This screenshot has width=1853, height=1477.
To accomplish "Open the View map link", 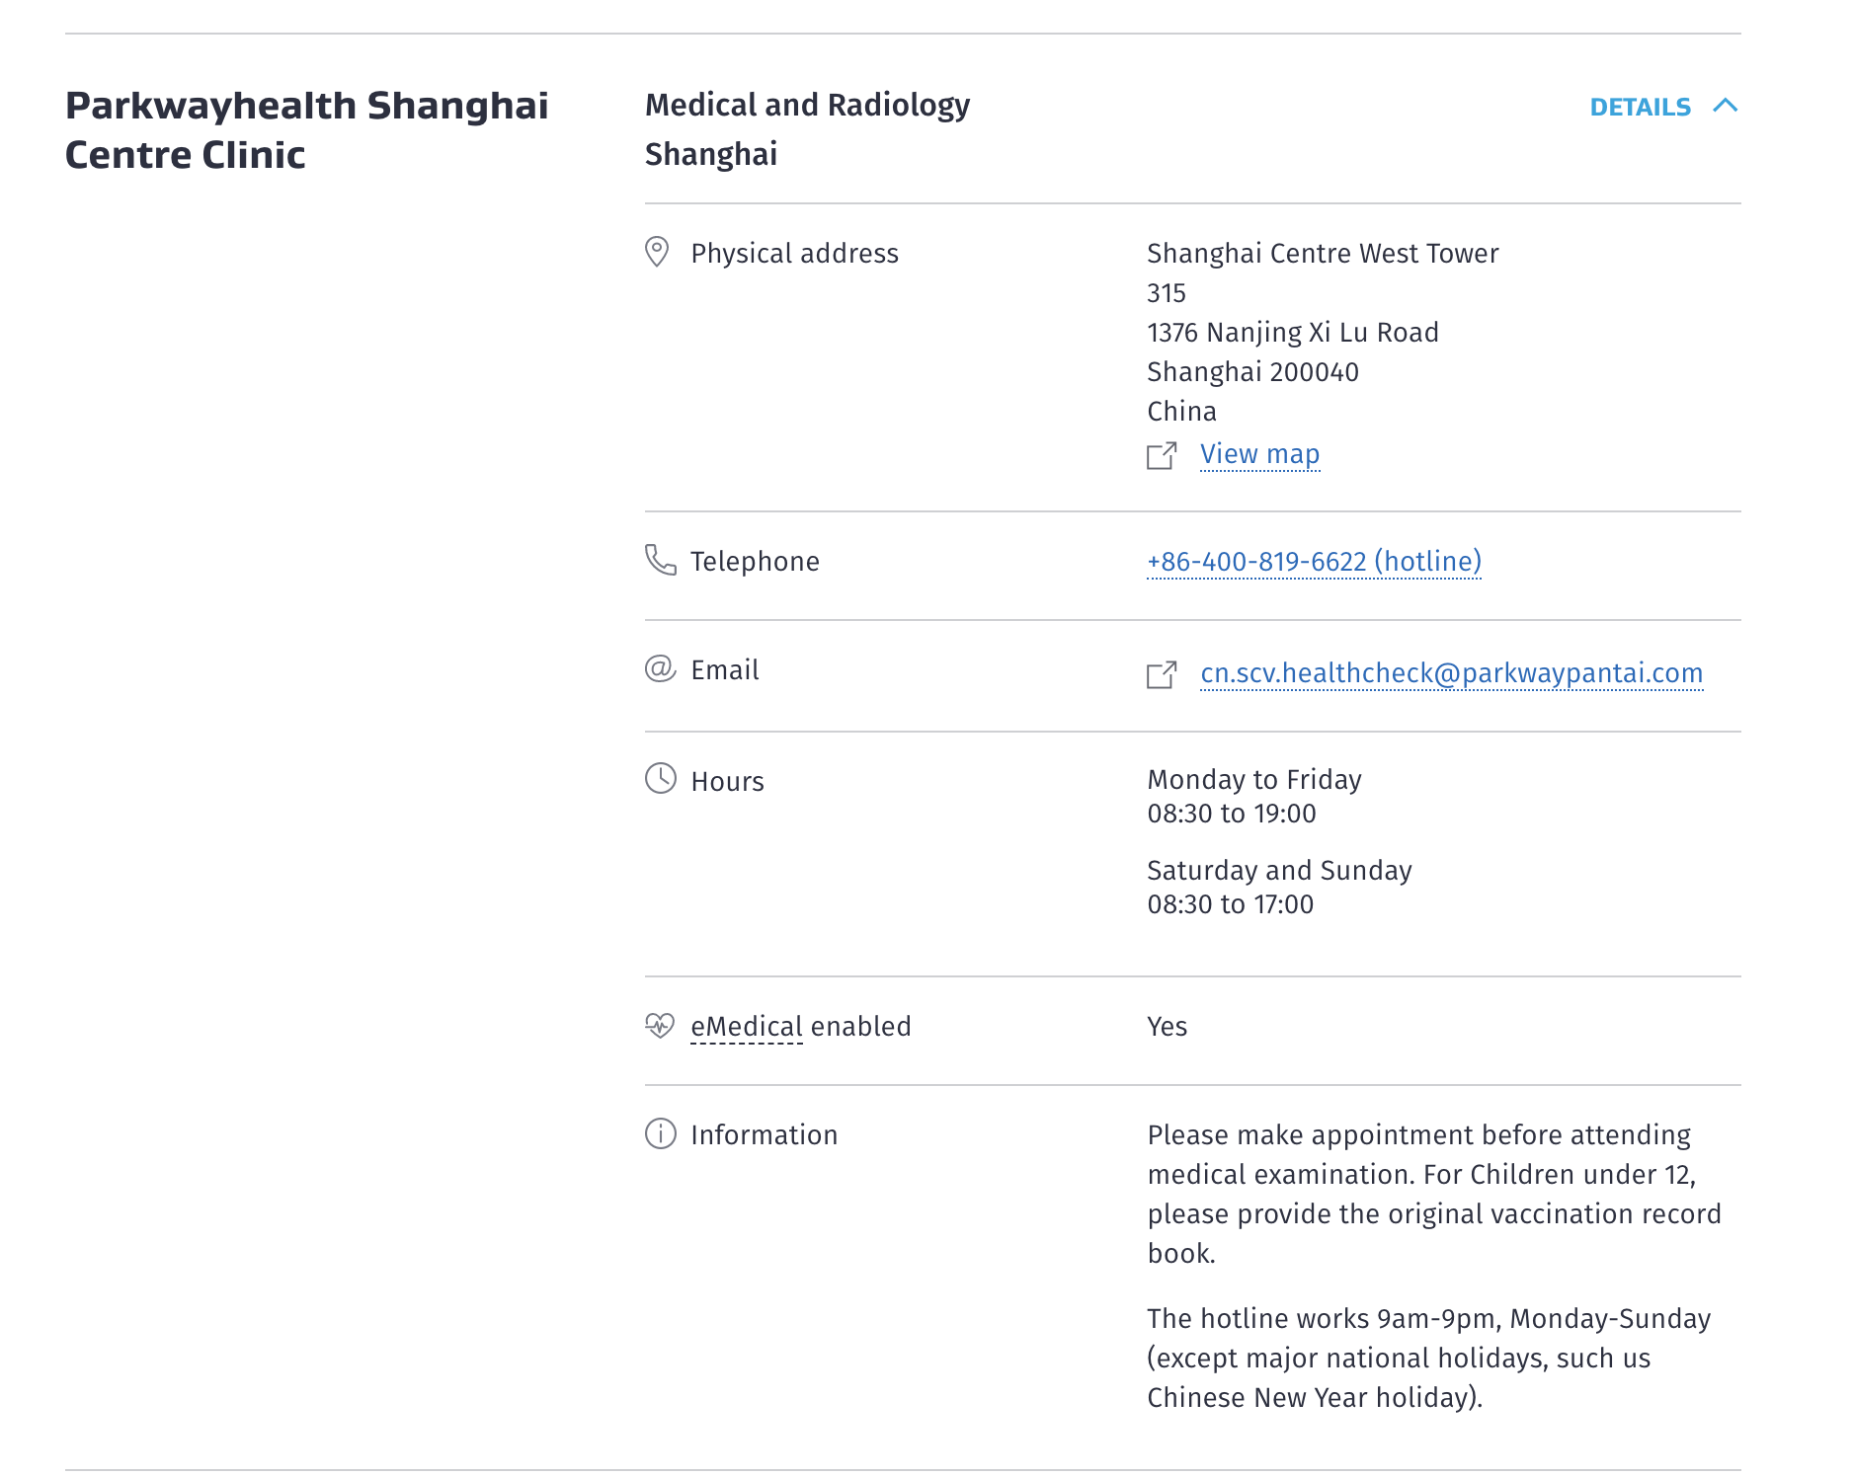I will (x=1259, y=454).
